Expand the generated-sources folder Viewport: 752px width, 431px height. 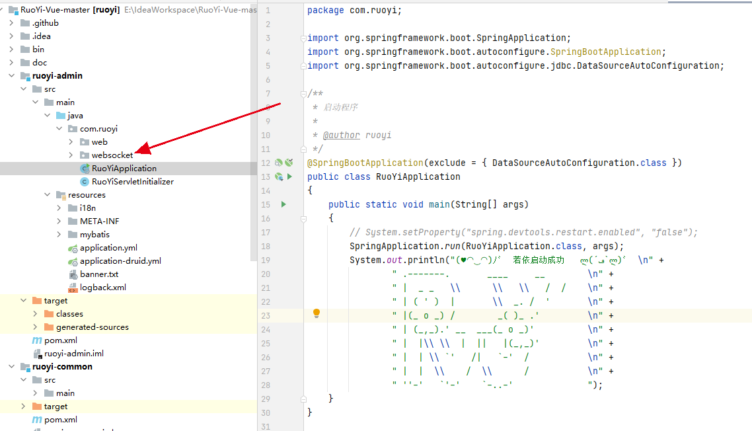point(35,327)
